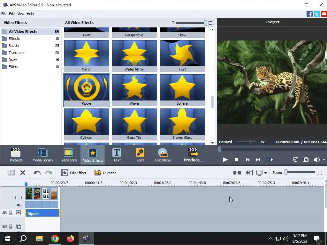Open the Text effects panel
Viewport: 327px width, 245px height.
click(117, 155)
